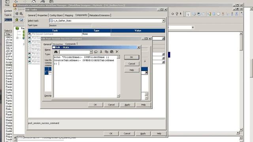The height and width of the screenshot is (142, 253).
Task: Click the Title column header in help list
Action: (x=8, y=34)
